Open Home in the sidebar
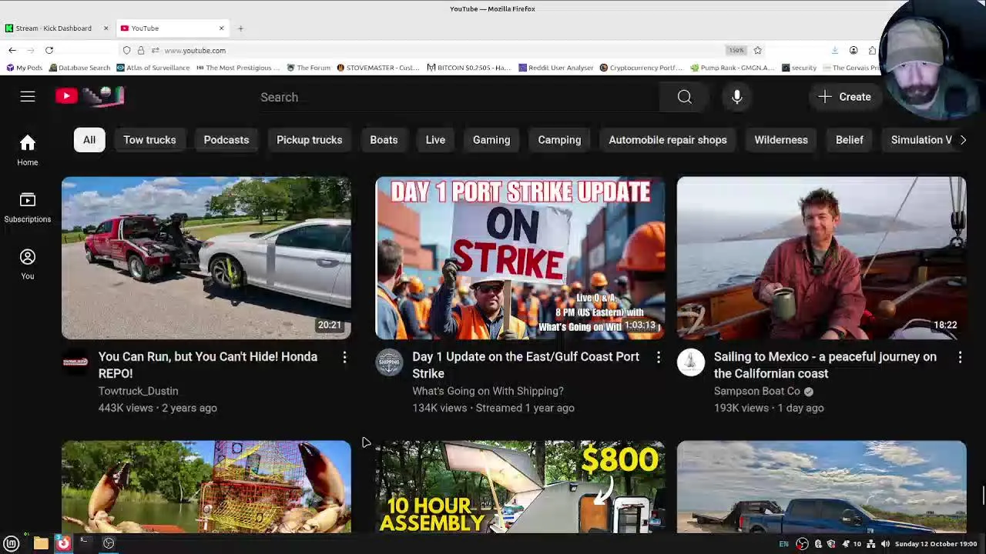The width and height of the screenshot is (986, 554). [28, 150]
